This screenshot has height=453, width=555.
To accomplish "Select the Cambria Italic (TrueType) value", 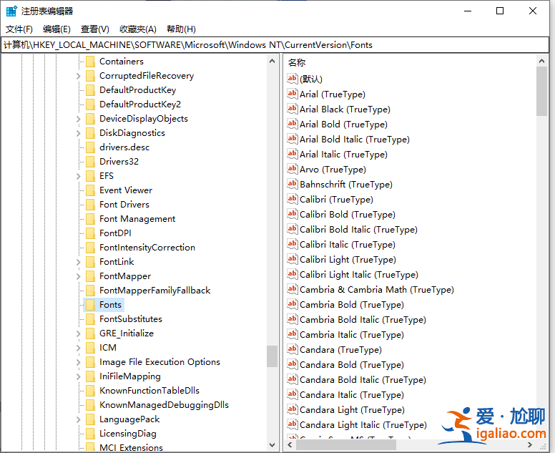I will 351,335.
